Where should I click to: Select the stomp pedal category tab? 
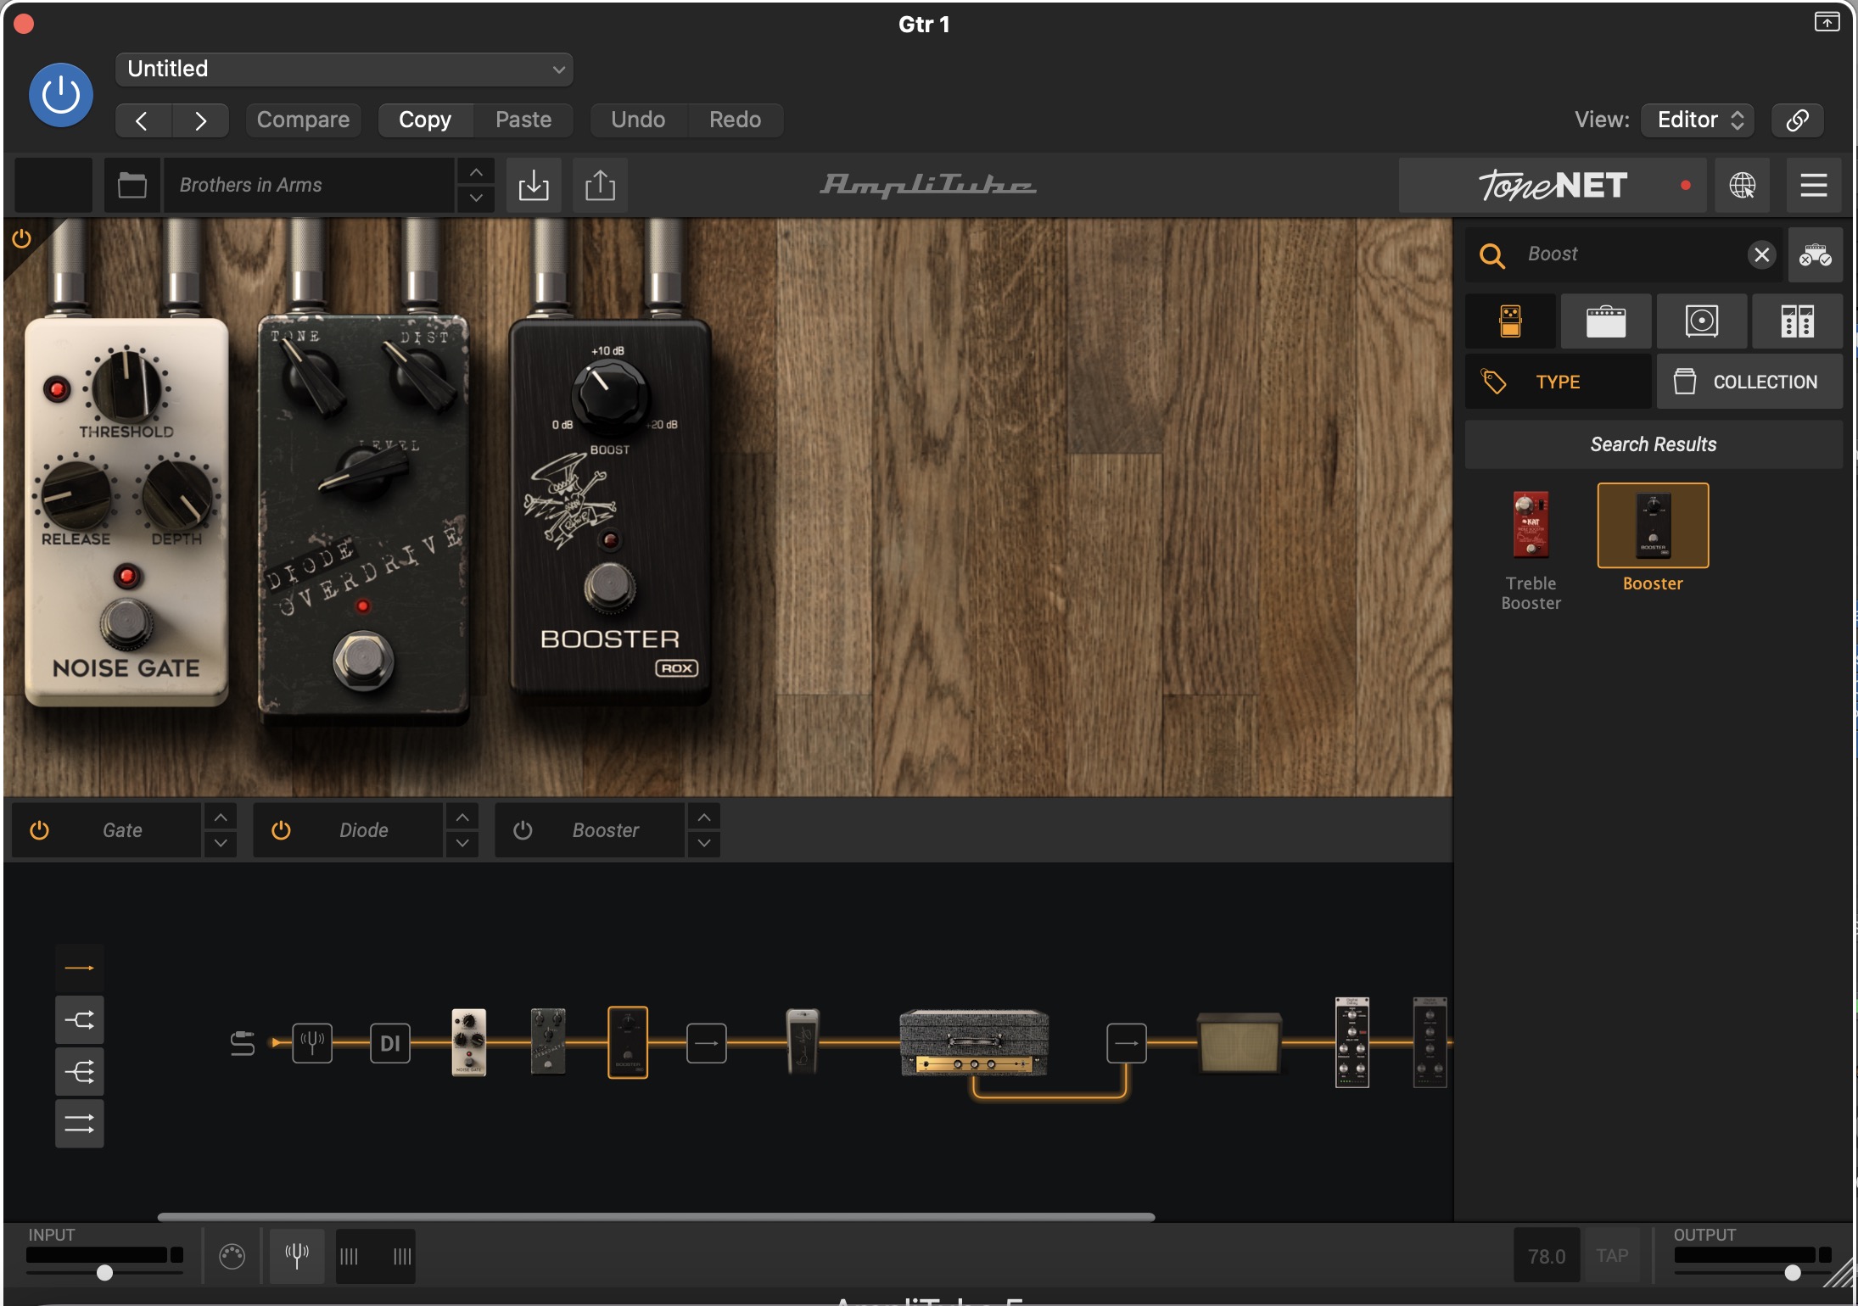point(1511,321)
